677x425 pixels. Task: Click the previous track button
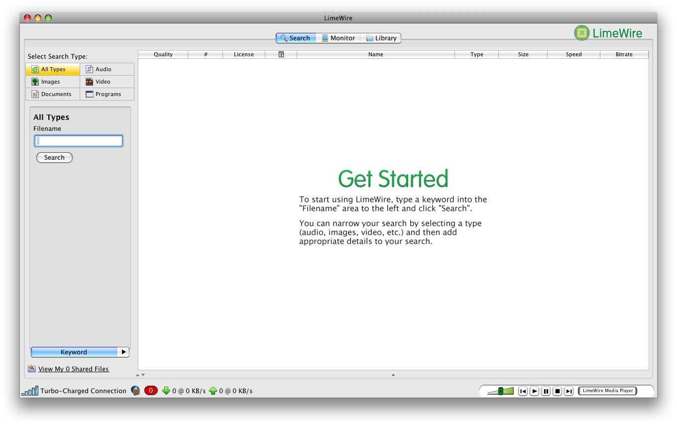[x=523, y=391]
